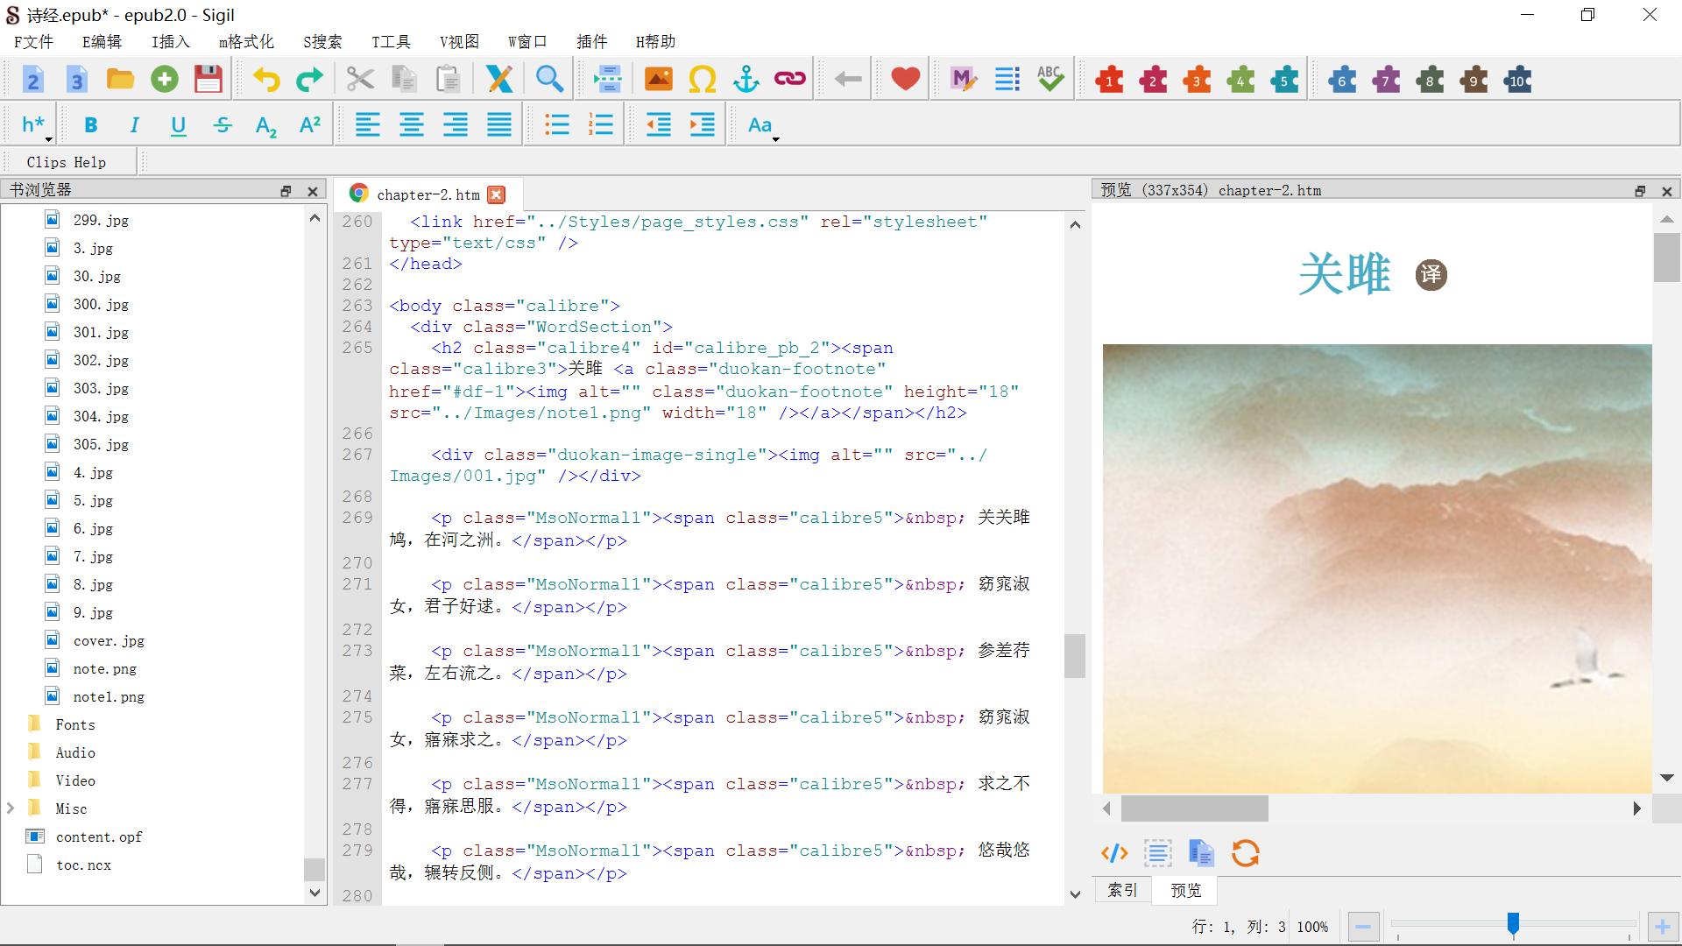Run the spellcheck tool

coord(1049,79)
